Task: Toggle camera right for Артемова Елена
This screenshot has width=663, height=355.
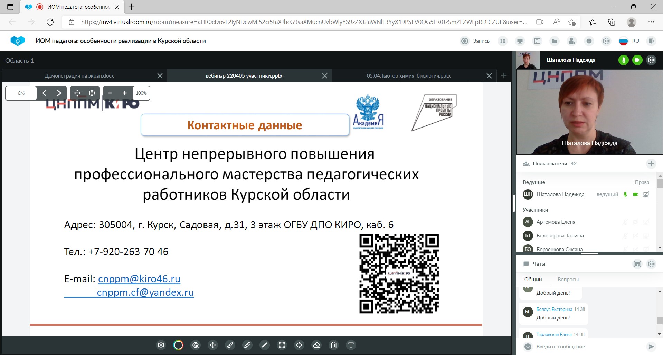Action: (x=635, y=222)
